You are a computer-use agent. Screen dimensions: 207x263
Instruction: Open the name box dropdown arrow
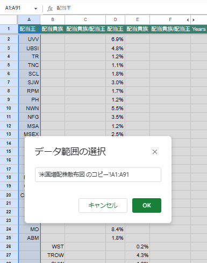tap(35, 9)
